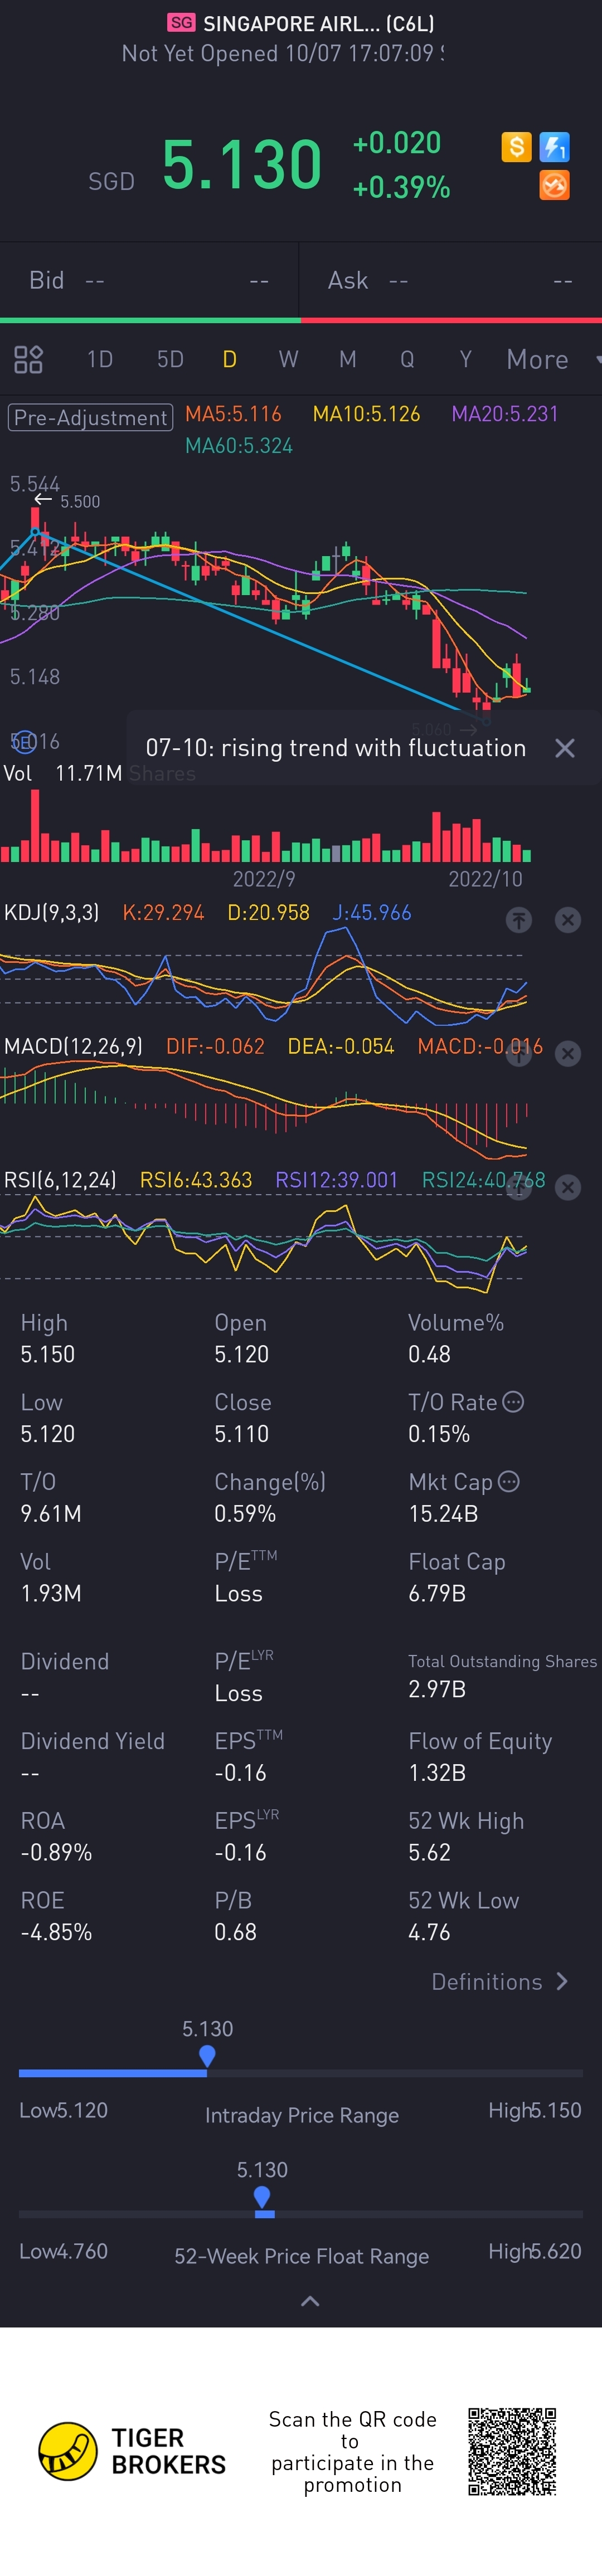The image size is (602, 2576).
Task: Tap the Ask price section
Action: 451,280
